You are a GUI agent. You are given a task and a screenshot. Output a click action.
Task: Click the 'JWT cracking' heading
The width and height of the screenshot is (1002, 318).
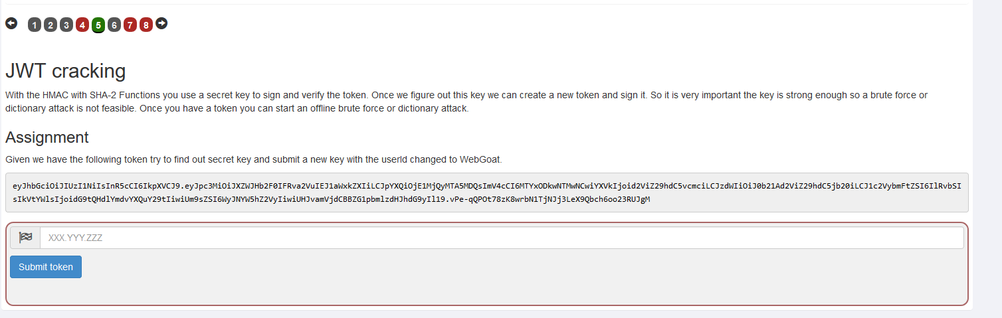tap(65, 71)
